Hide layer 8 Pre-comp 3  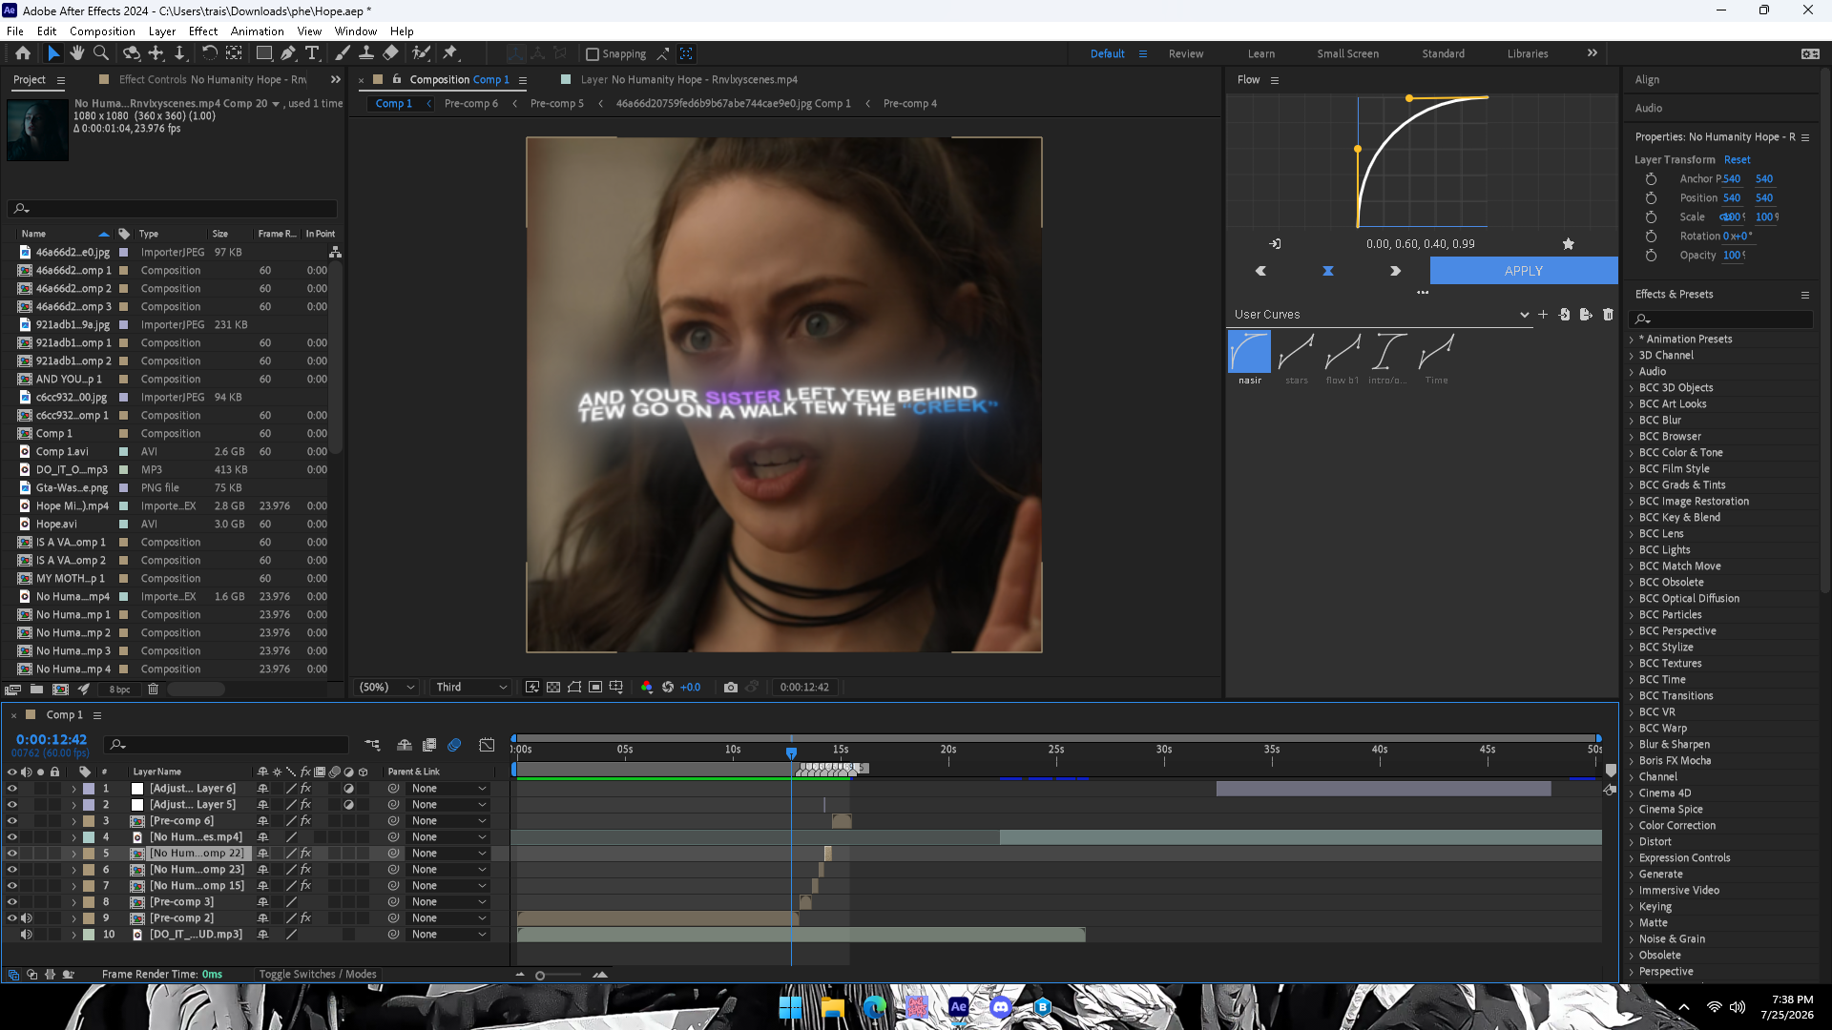click(12, 902)
